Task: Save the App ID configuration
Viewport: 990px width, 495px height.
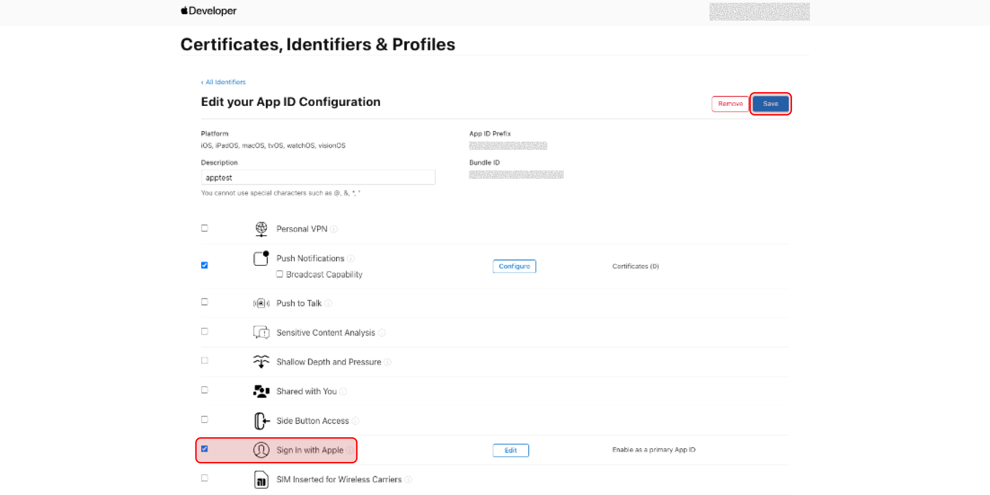Action: pos(770,104)
